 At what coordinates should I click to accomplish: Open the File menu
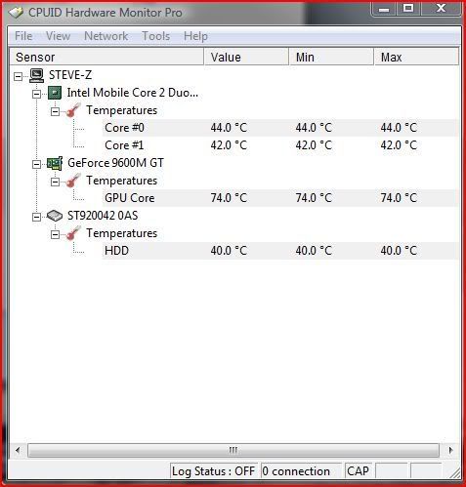23,36
